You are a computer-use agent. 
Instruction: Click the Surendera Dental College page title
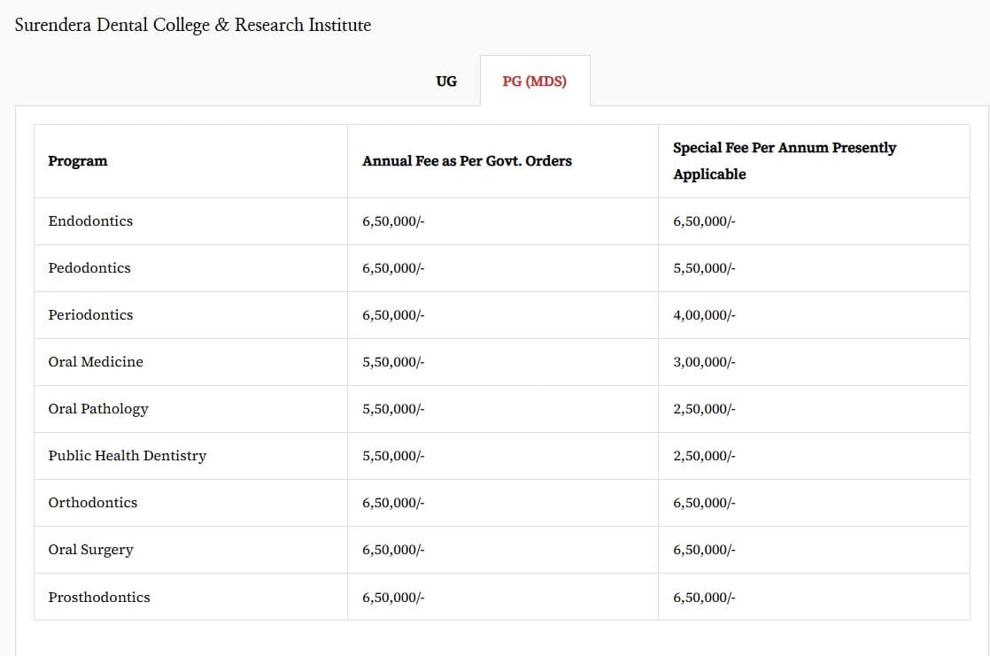[x=193, y=25]
